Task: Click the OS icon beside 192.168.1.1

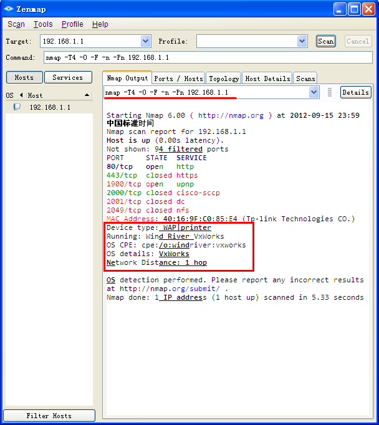Action: [x=17, y=107]
